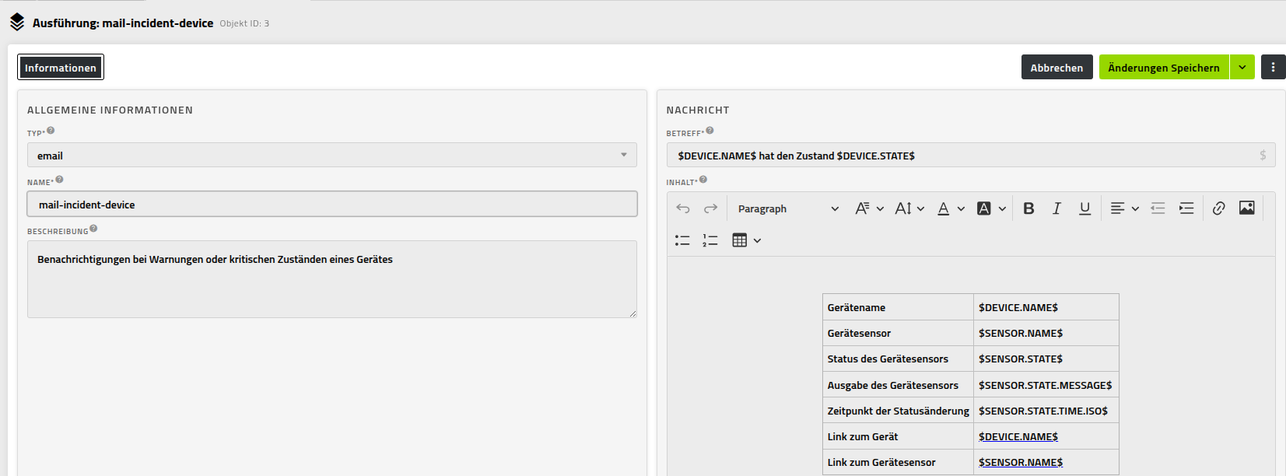Screen dimensions: 1286x476
Task: Insert a bulleted list
Action: tap(682, 240)
